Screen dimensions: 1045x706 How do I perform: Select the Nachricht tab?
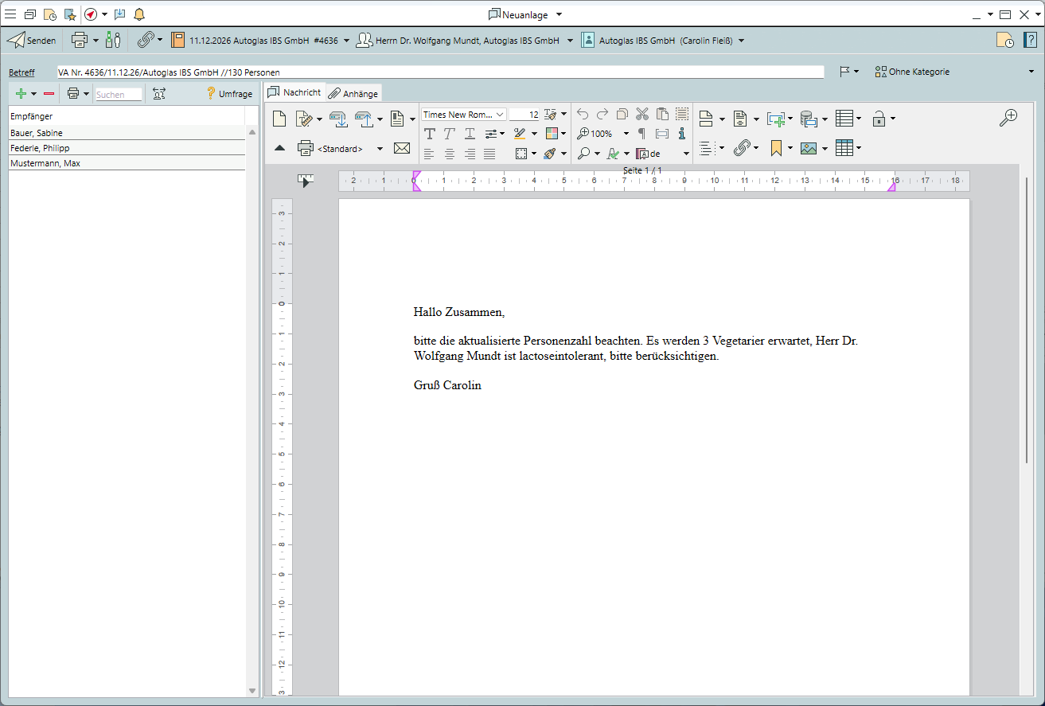pyautogui.click(x=294, y=92)
